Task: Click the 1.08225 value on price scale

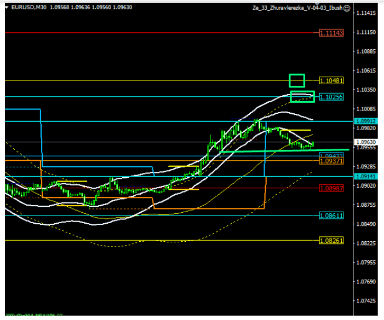Action: (366, 243)
